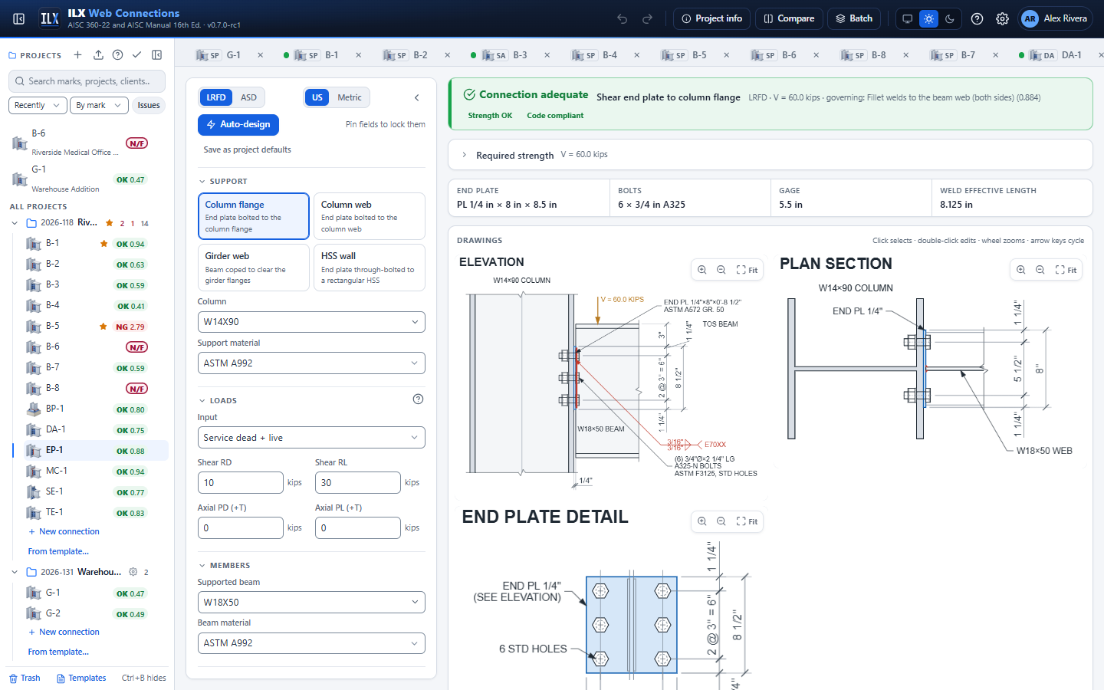The width and height of the screenshot is (1104, 690).
Task: Switch to dark theme with the moon icon
Action: [x=950, y=18]
